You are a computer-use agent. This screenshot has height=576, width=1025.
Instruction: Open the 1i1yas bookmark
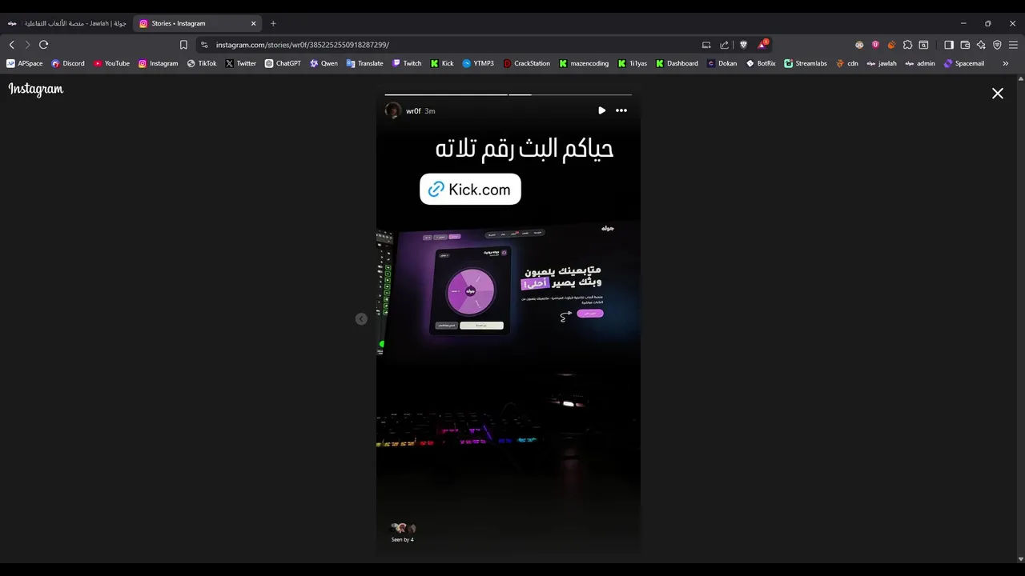pos(633,63)
